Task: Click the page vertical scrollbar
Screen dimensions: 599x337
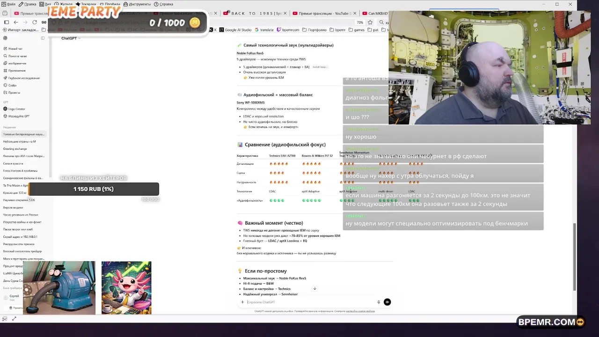Action: [x=574, y=256]
